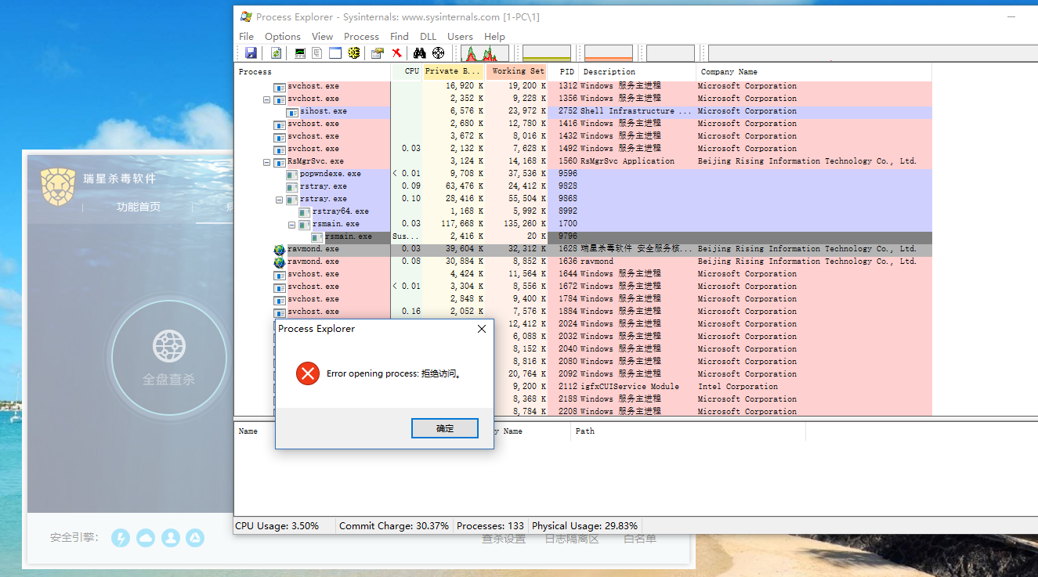Image resolution: width=1038 pixels, height=577 pixels.
Task: Open the Process menu
Action: click(361, 37)
